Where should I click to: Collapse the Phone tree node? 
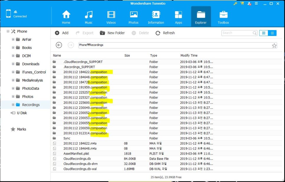[8, 31]
